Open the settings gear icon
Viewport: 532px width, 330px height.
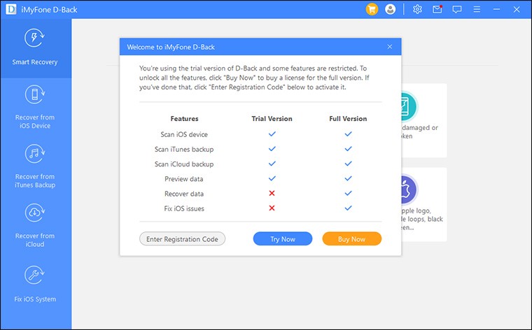click(x=417, y=10)
